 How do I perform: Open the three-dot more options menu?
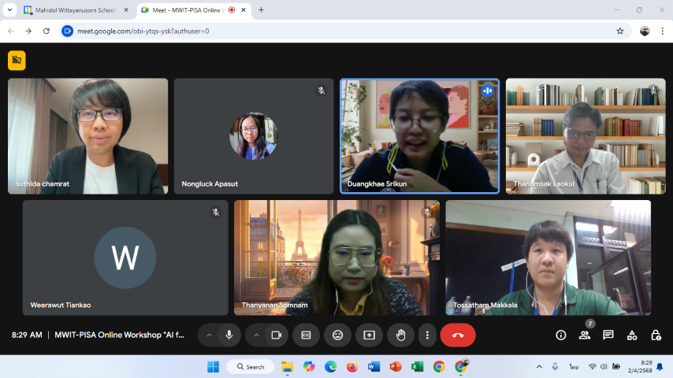coord(427,335)
